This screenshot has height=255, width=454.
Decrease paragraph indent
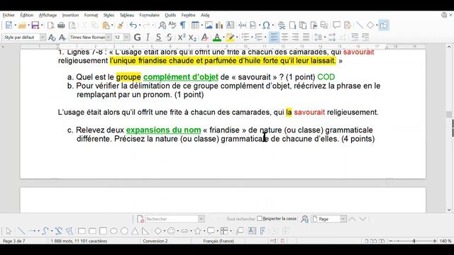point(366,38)
